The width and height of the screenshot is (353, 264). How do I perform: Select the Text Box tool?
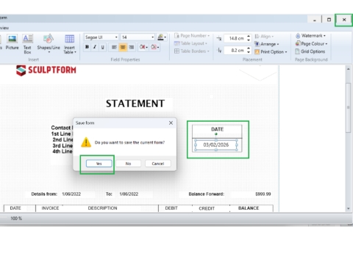tap(27, 44)
